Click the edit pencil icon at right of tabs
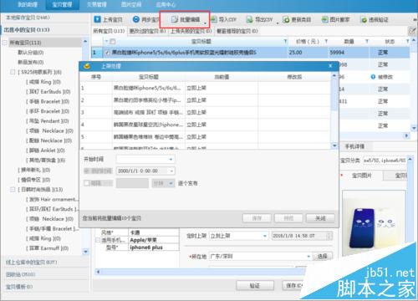Viewport: 418px width, 301px height. [x=412, y=31]
